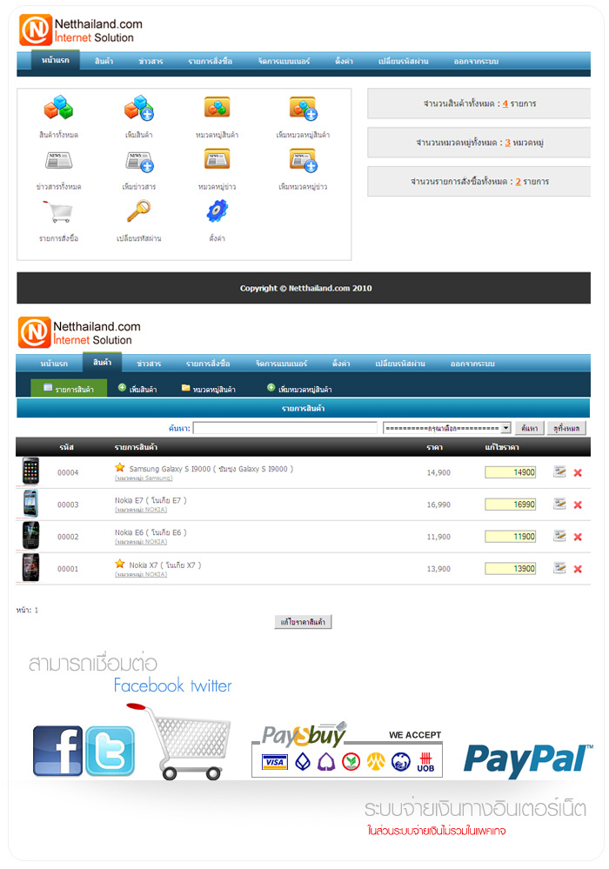The width and height of the screenshot is (609, 869).
Task: Click the star beside Samsung Galaxy S I9000
Action: point(120,468)
